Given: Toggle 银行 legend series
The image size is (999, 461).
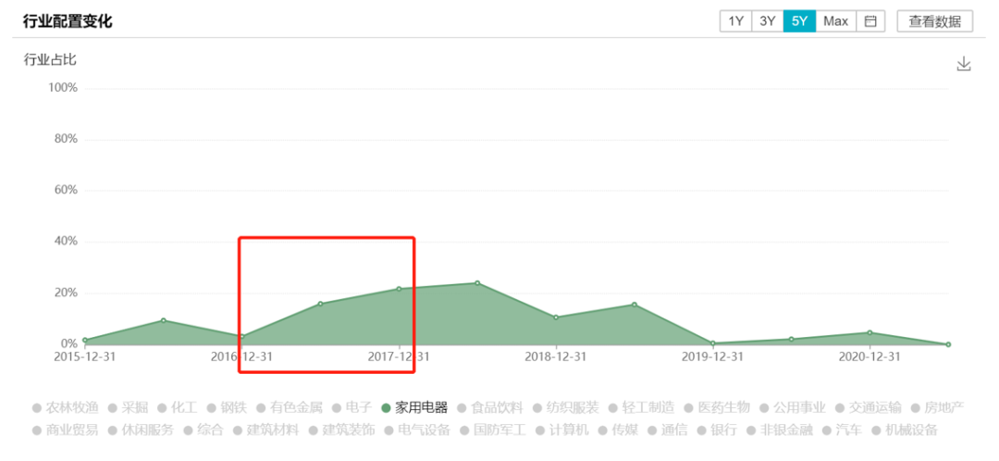Looking at the screenshot, I should click(x=718, y=430).
